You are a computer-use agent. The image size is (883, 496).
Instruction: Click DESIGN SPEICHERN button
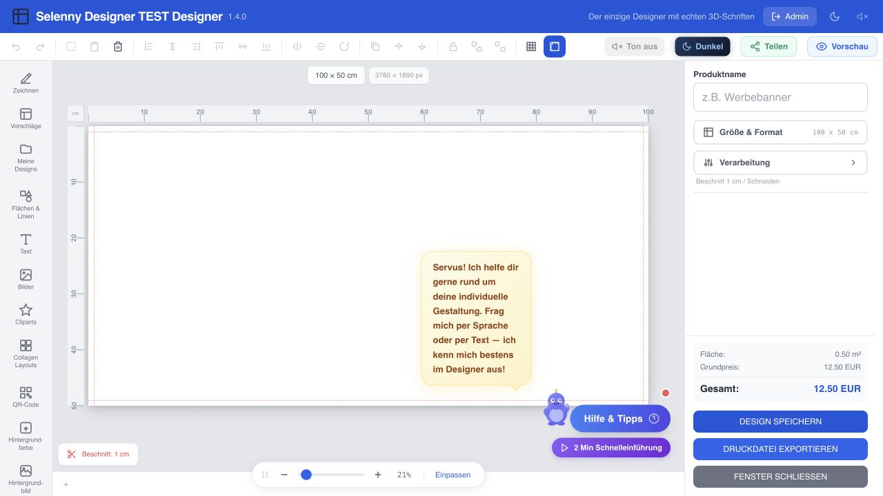point(780,422)
